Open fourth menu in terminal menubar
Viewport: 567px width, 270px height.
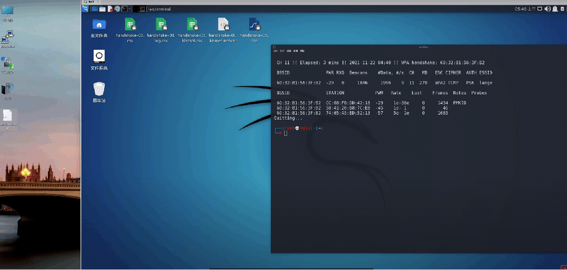coord(296,51)
